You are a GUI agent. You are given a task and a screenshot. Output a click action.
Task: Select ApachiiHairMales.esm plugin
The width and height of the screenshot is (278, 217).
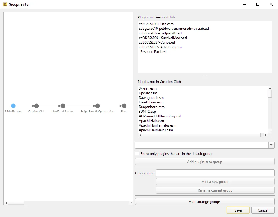click(156, 130)
